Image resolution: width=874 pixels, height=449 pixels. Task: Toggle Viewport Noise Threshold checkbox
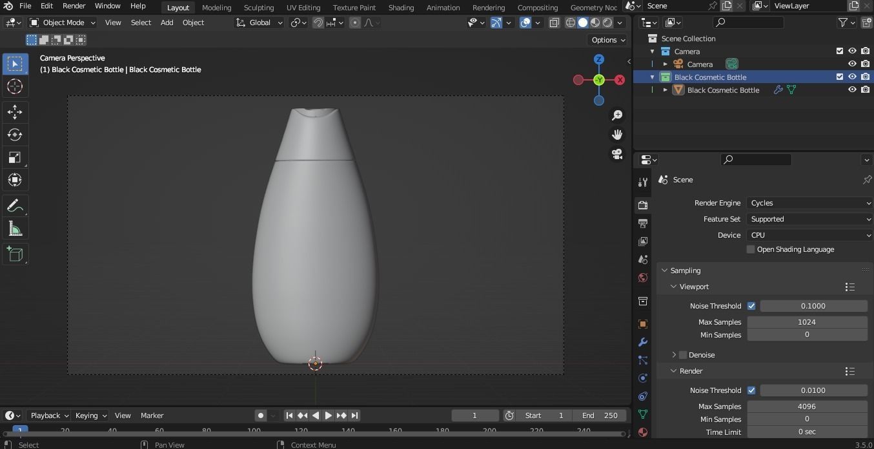pyautogui.click(x=751, y=306)
